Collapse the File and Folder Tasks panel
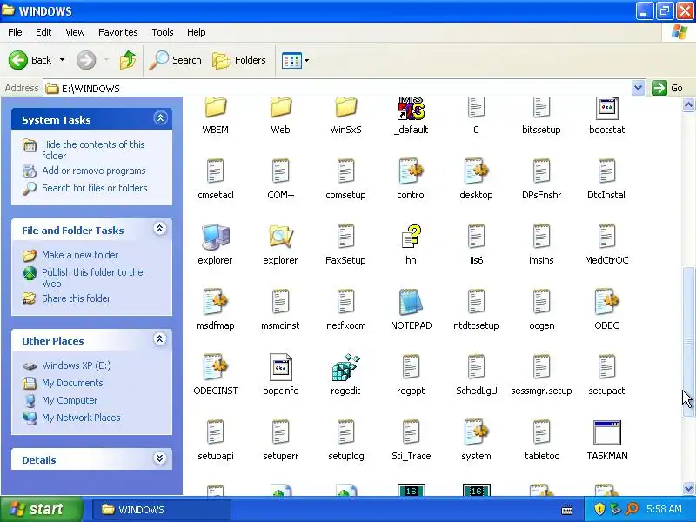 (160, 229)
